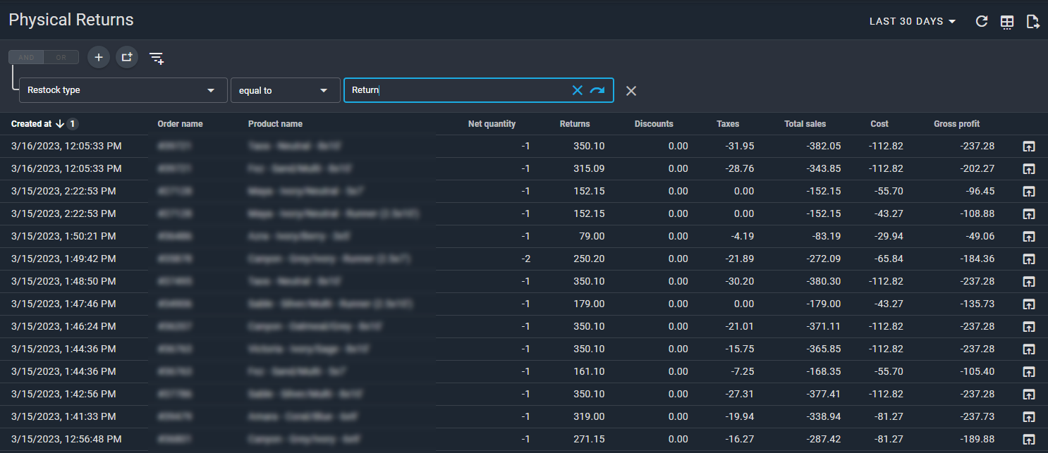Open the LAST 30 DAYS date range dropdown
Screen dimensions: 1048x453
tap(913, 22)
